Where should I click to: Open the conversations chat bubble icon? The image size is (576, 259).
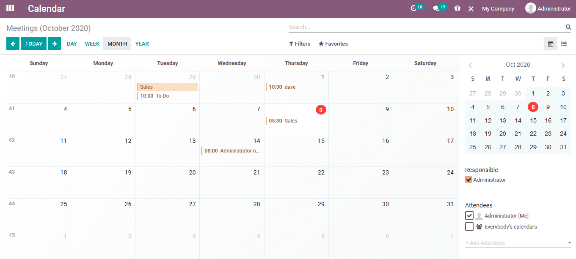pyautogui.click(x=436, y=8)
